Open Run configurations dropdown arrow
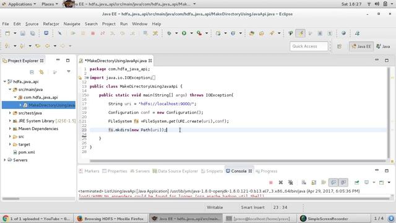Screen dimensions: 396x223 pos(191,33)
